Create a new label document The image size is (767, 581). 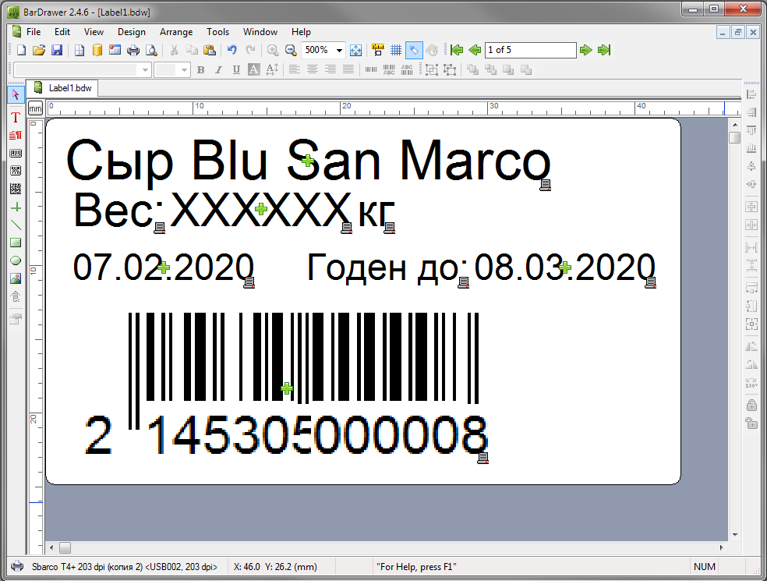tap(22, 50)
